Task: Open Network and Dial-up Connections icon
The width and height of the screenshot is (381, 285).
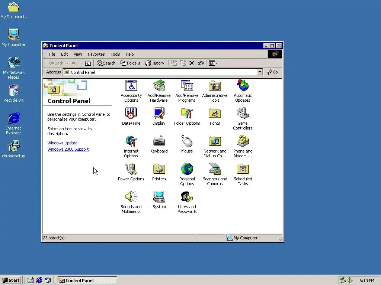Action: click(x=215, y=141)
